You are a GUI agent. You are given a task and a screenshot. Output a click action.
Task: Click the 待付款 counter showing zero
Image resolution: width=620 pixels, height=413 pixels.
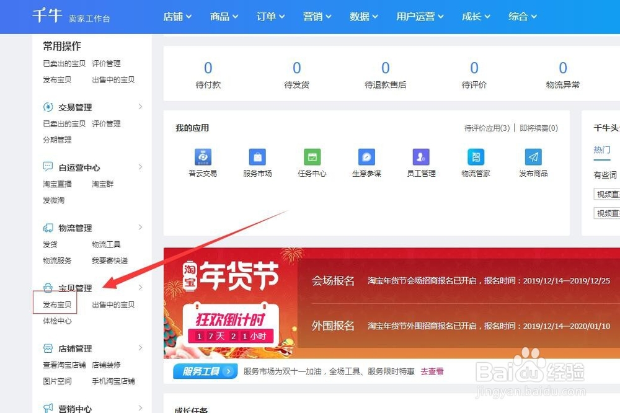[208, 73]
